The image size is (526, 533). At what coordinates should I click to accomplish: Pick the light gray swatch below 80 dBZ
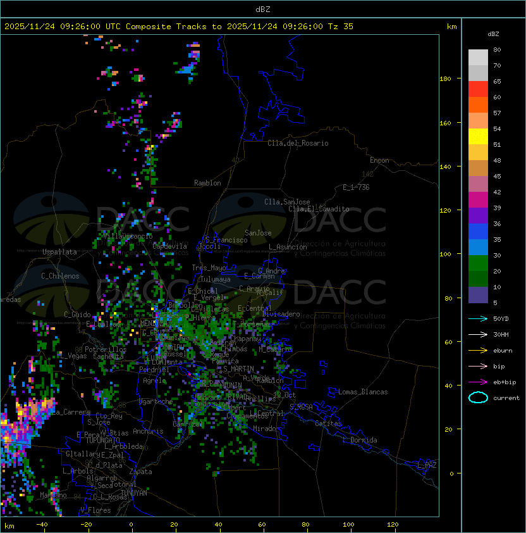click(x=478, y=57)
